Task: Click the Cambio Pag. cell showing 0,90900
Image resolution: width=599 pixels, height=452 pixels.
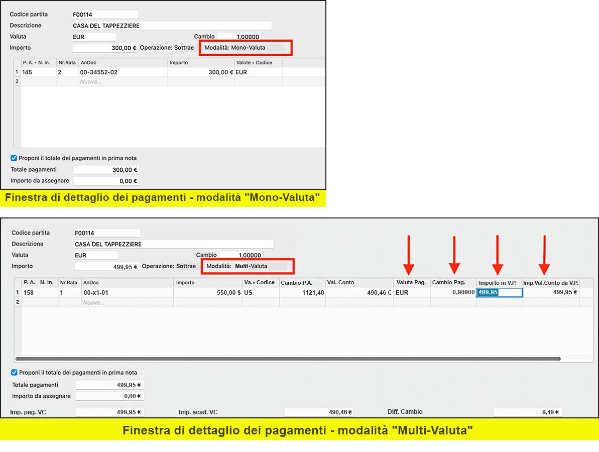Action: click(453, 292)
